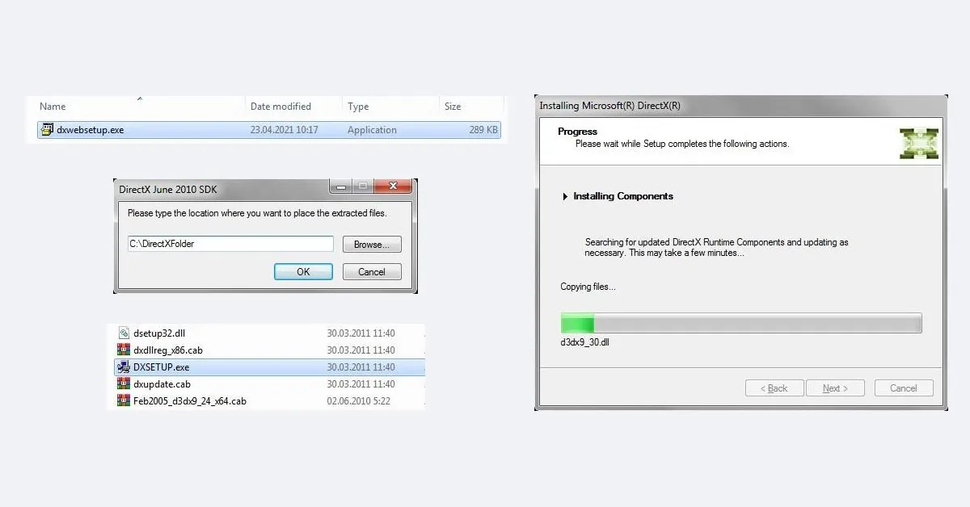The image size is (970, 507).
Task: Click the Installing Components arrow marker
Action: coord(565,196)
